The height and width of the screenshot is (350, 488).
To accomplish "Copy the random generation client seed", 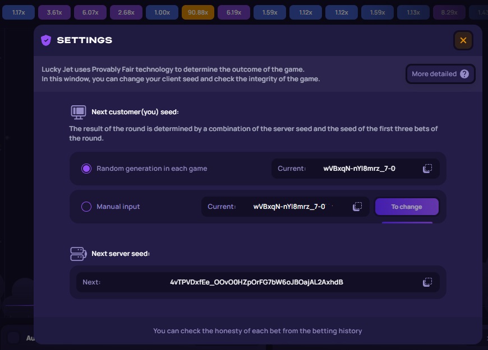I will pos(427,169).
